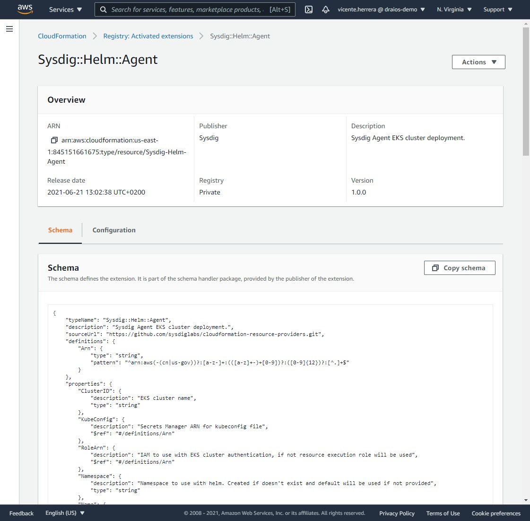Click the "typeName" line in schema

click(118, 320)
